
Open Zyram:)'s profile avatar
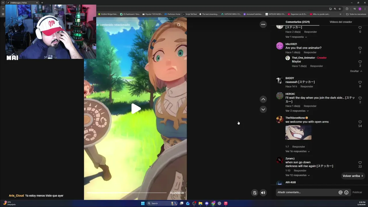point(280,160)
